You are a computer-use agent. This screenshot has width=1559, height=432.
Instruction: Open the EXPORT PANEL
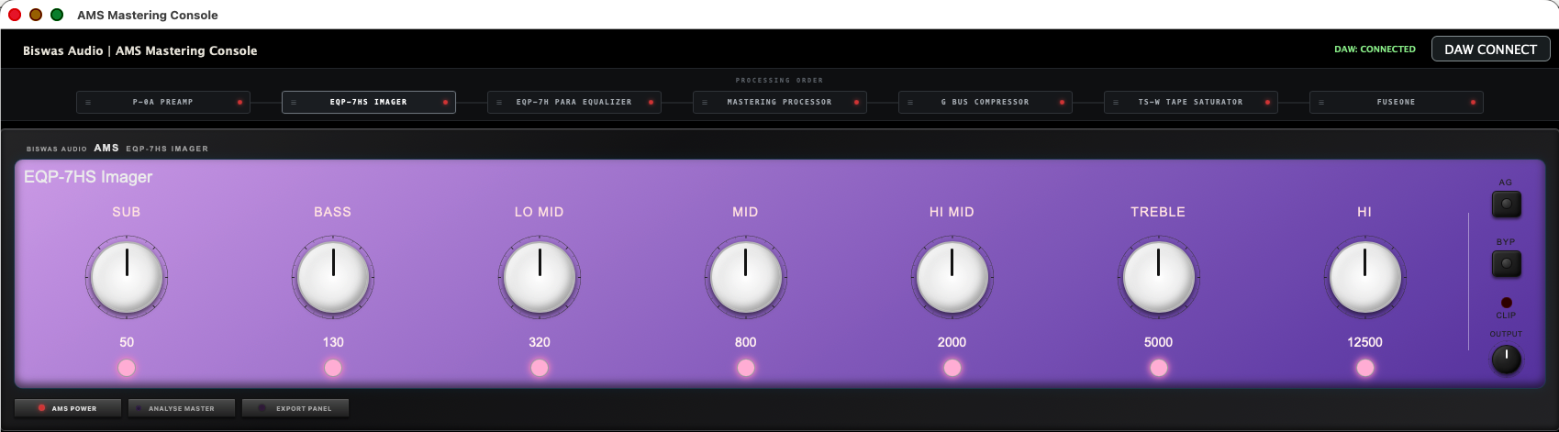coord(295,408)
